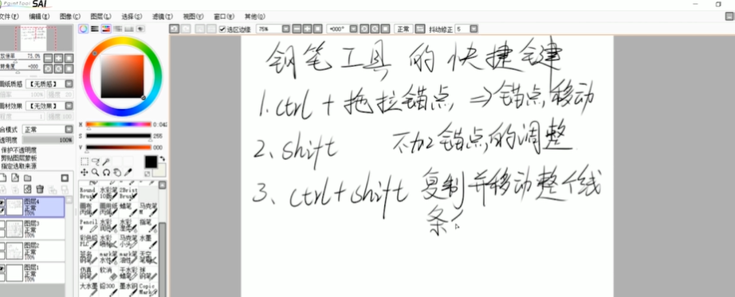
Task: Open the 画材效果 effect dropdown
Action: (69, 107)
